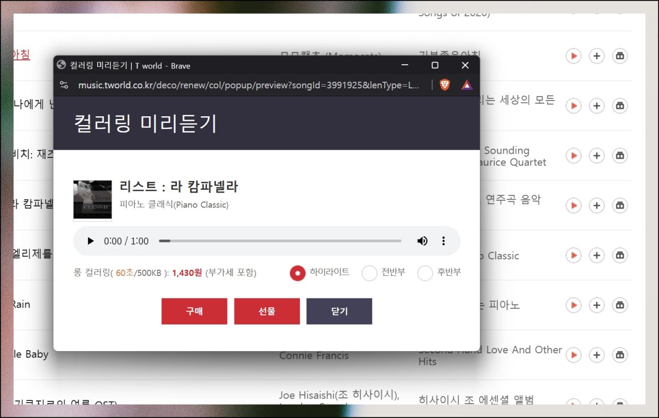View site information icon left of the URL
This screenshot has width=659, height=418.
[64, 85]
